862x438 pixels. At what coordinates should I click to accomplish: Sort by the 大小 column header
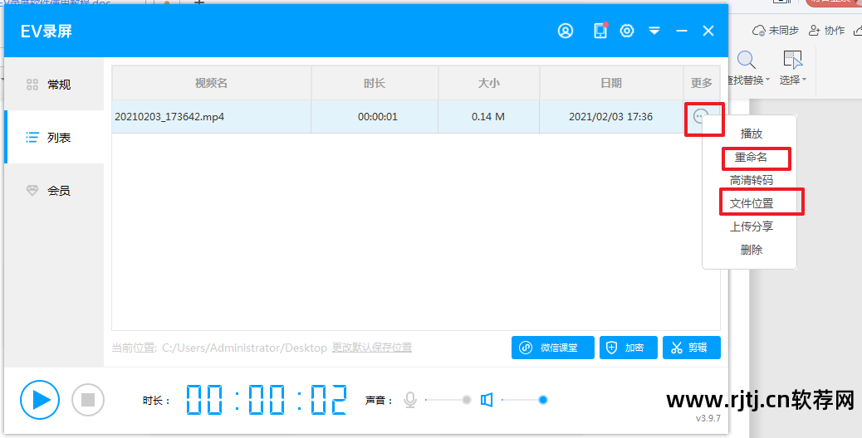489,83
